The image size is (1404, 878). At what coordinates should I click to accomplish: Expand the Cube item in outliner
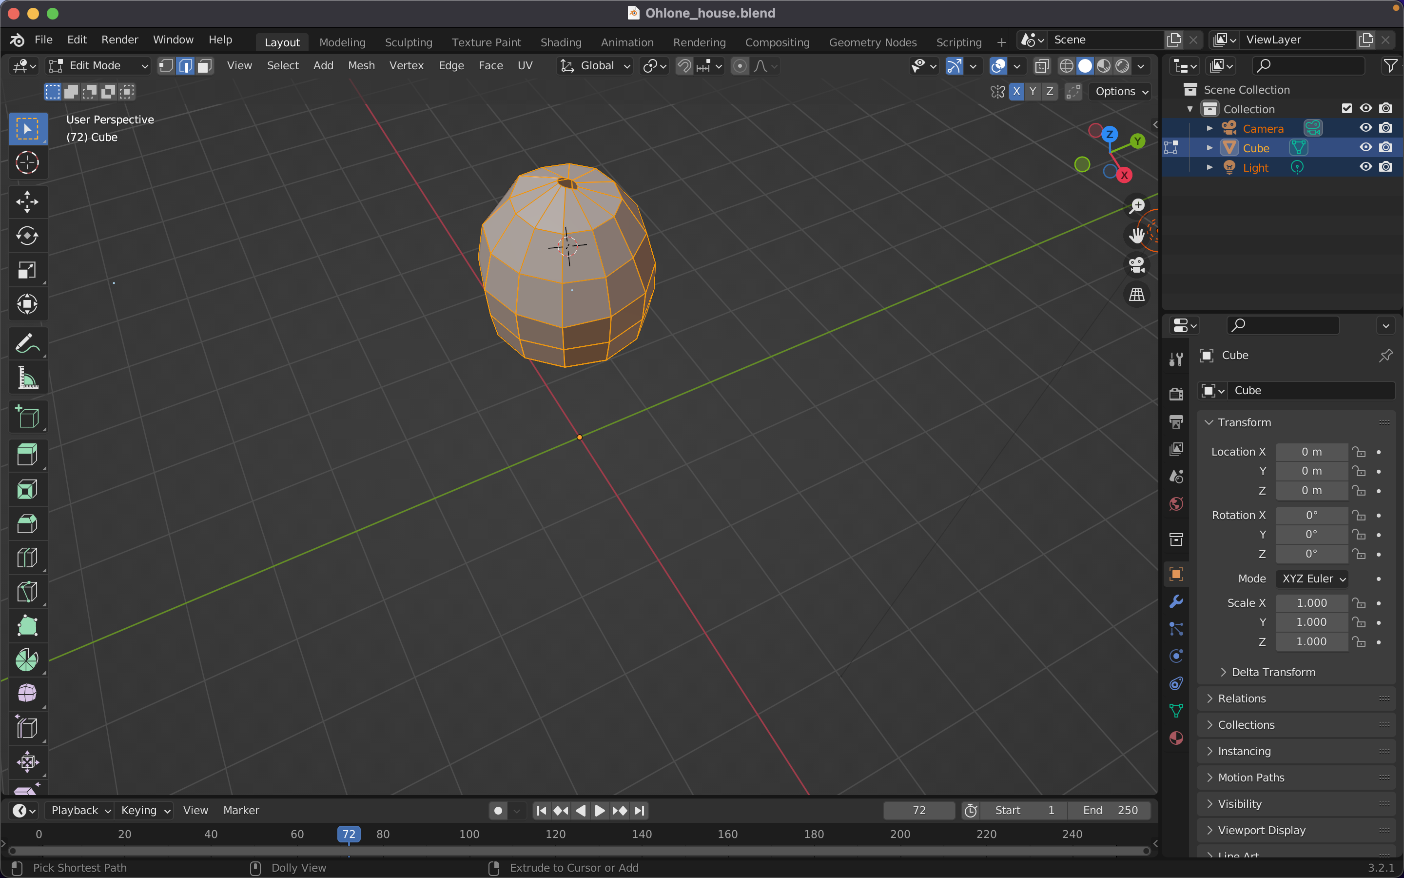point(1209,148)
